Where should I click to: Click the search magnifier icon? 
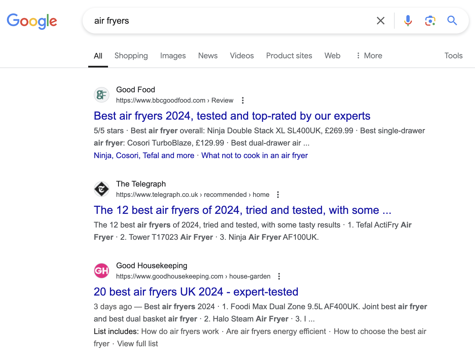[x=452, y=21]
